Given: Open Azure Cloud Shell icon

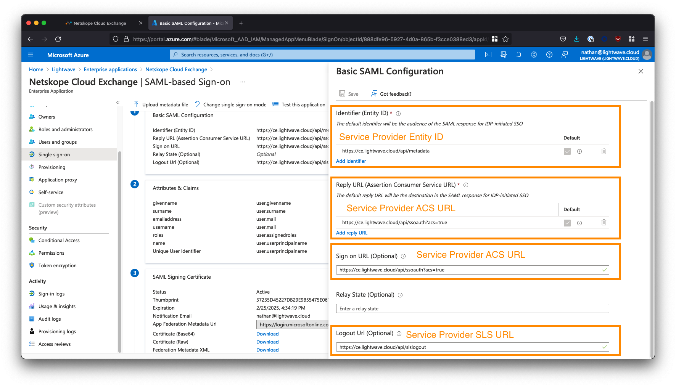Looking at the screenshot, I should 488,55.
